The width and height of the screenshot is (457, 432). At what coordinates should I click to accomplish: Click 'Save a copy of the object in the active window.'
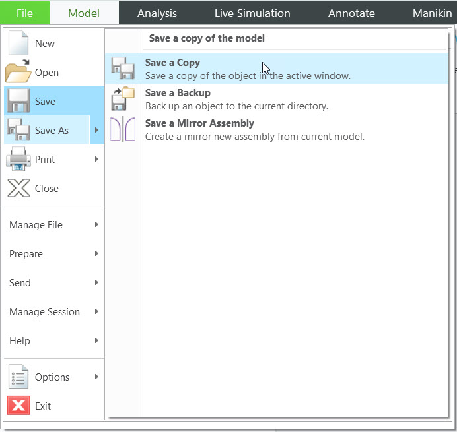(x=248, y=76)
